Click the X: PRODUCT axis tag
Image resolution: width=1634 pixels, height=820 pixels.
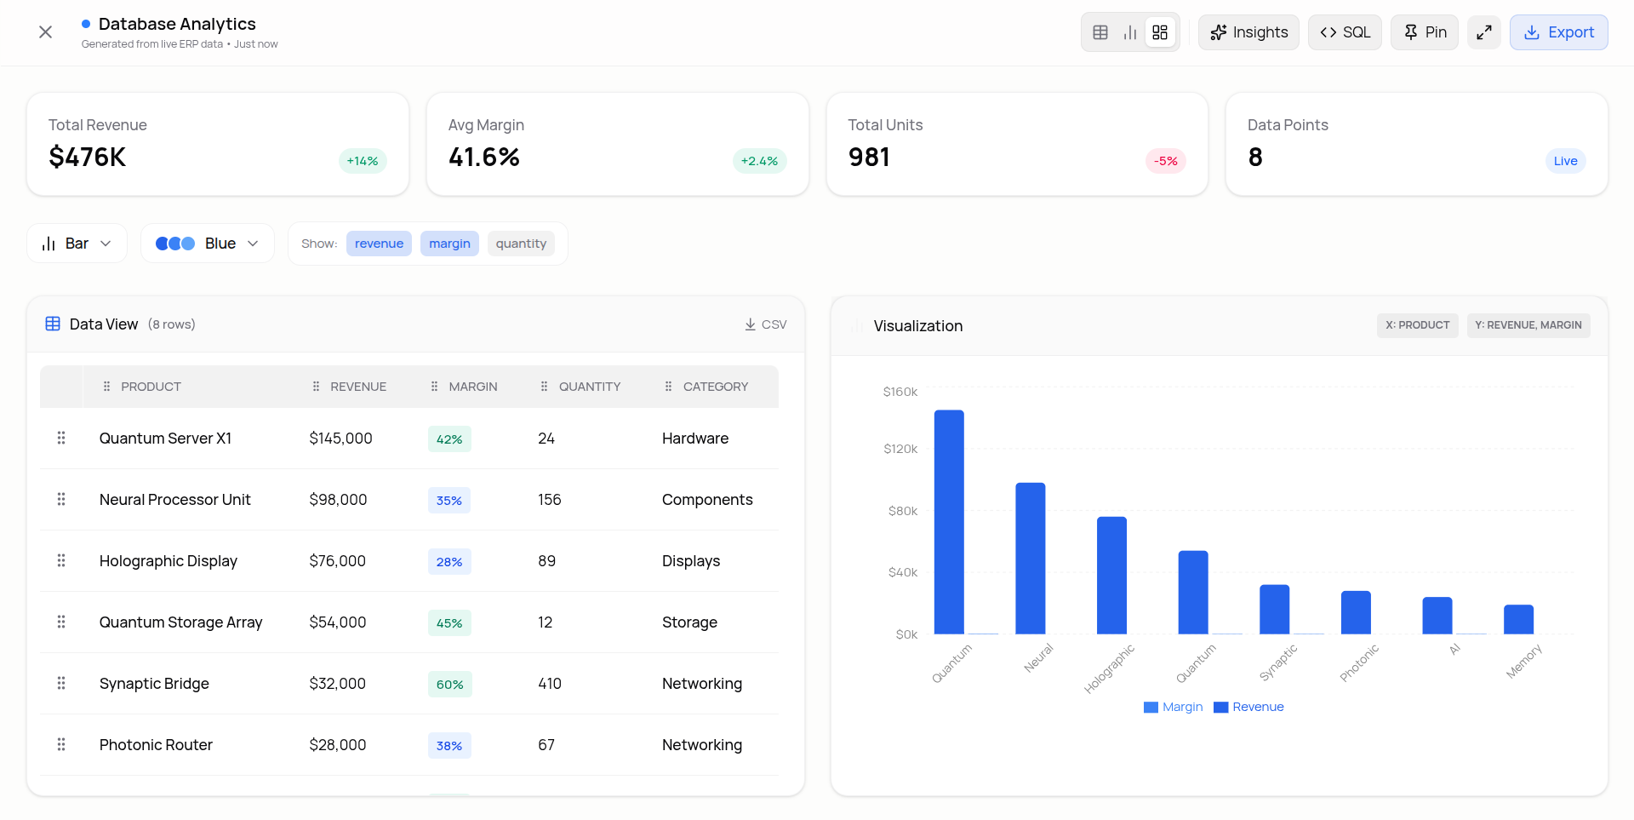tap(1417, 325)
